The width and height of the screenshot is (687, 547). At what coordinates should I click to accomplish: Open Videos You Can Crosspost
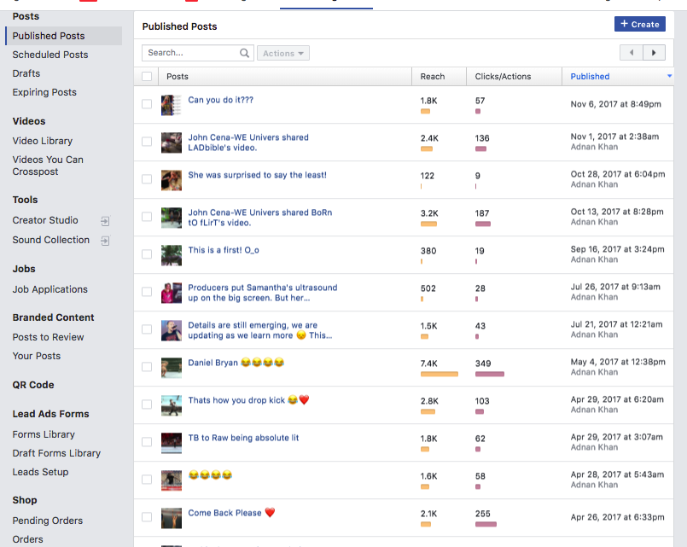[48, 166]
